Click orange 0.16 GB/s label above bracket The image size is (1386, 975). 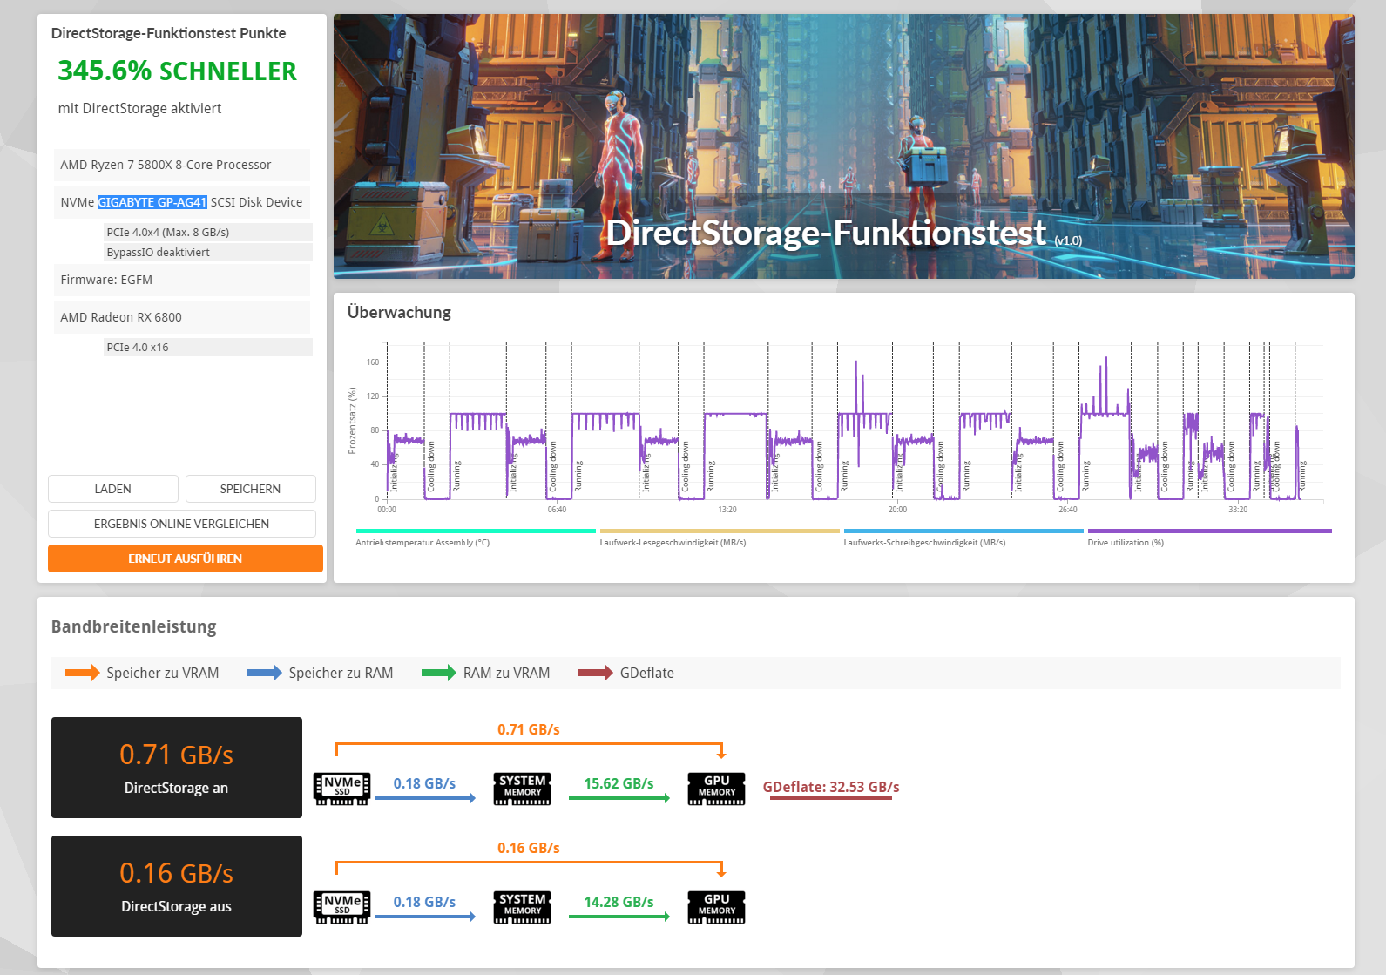(529, 848)
